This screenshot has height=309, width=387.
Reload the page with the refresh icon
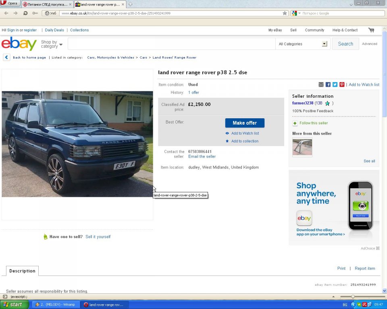[x=25, y=13]
